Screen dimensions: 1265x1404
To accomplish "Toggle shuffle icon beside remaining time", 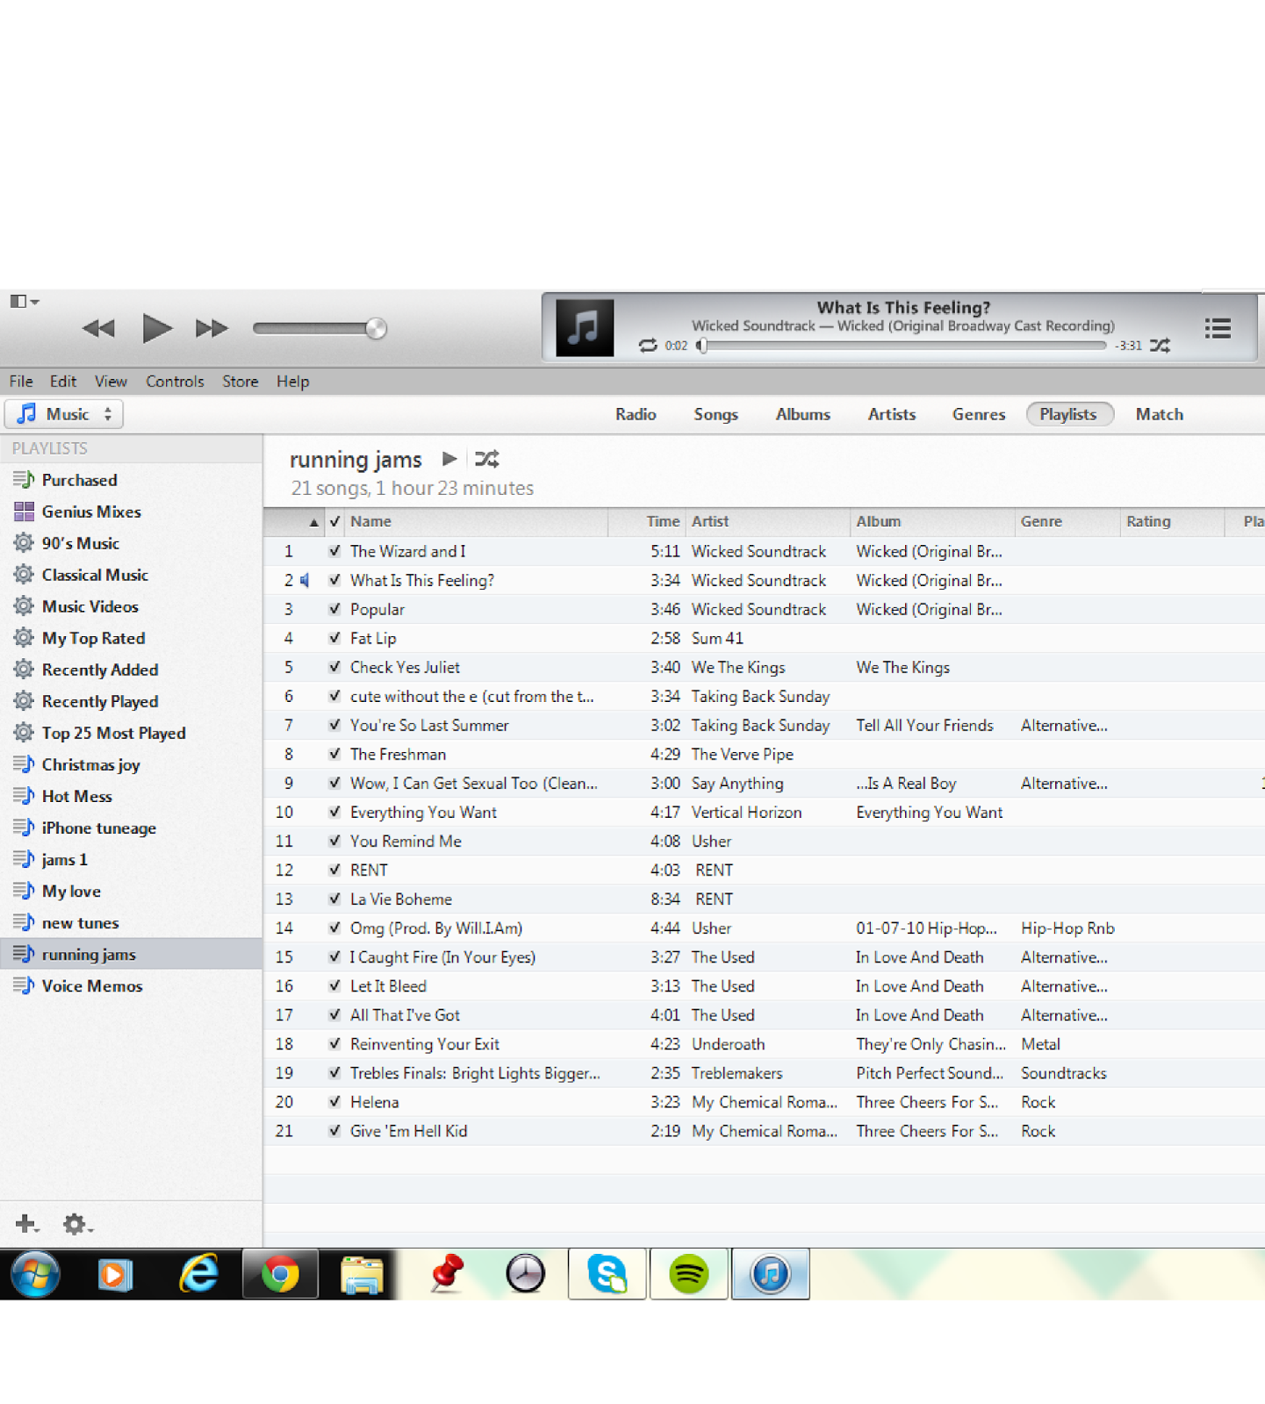I will 1161,346.
